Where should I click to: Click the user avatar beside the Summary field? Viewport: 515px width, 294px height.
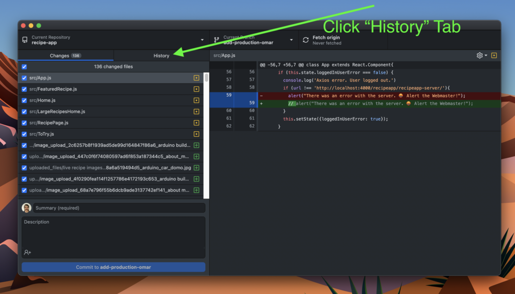click(26, 208)
